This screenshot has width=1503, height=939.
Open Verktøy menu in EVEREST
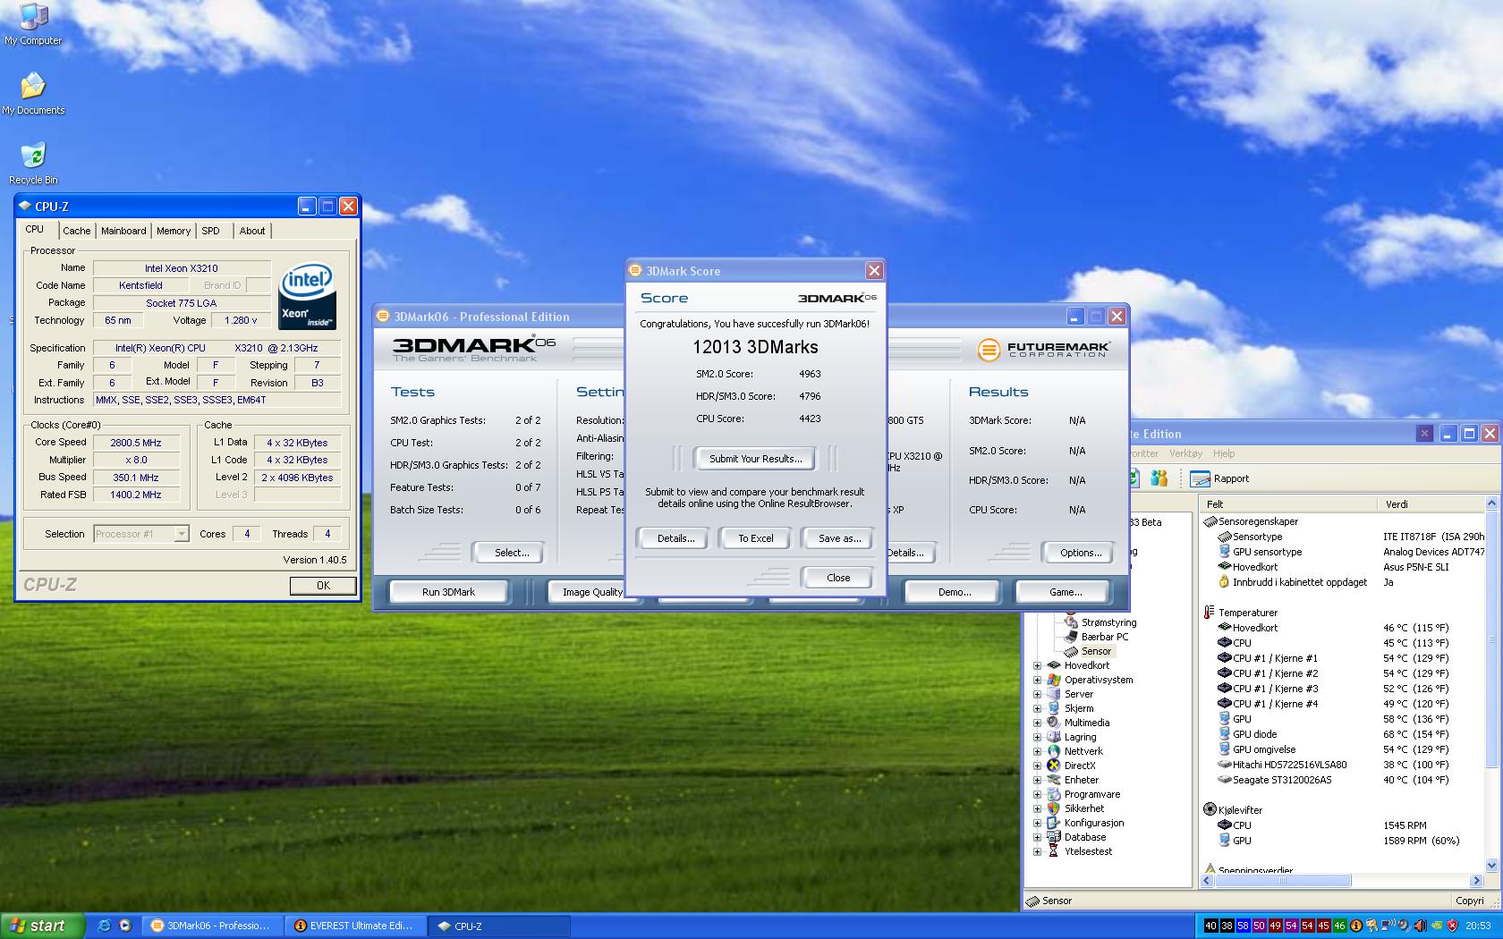pos(1185,453)
